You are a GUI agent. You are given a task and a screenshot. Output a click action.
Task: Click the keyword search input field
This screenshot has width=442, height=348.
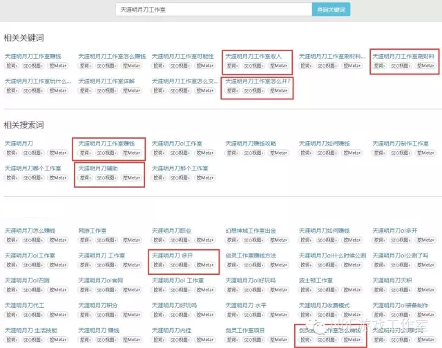tap(214, 10)
